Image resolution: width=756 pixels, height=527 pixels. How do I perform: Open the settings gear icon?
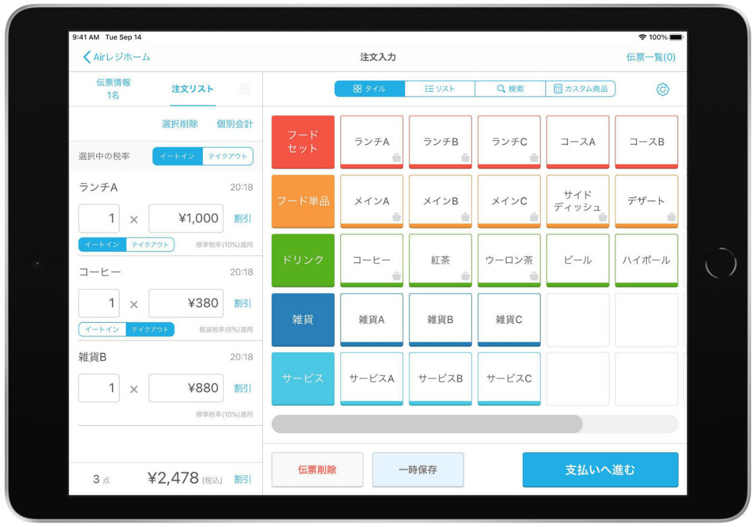(x=662, y=88)
